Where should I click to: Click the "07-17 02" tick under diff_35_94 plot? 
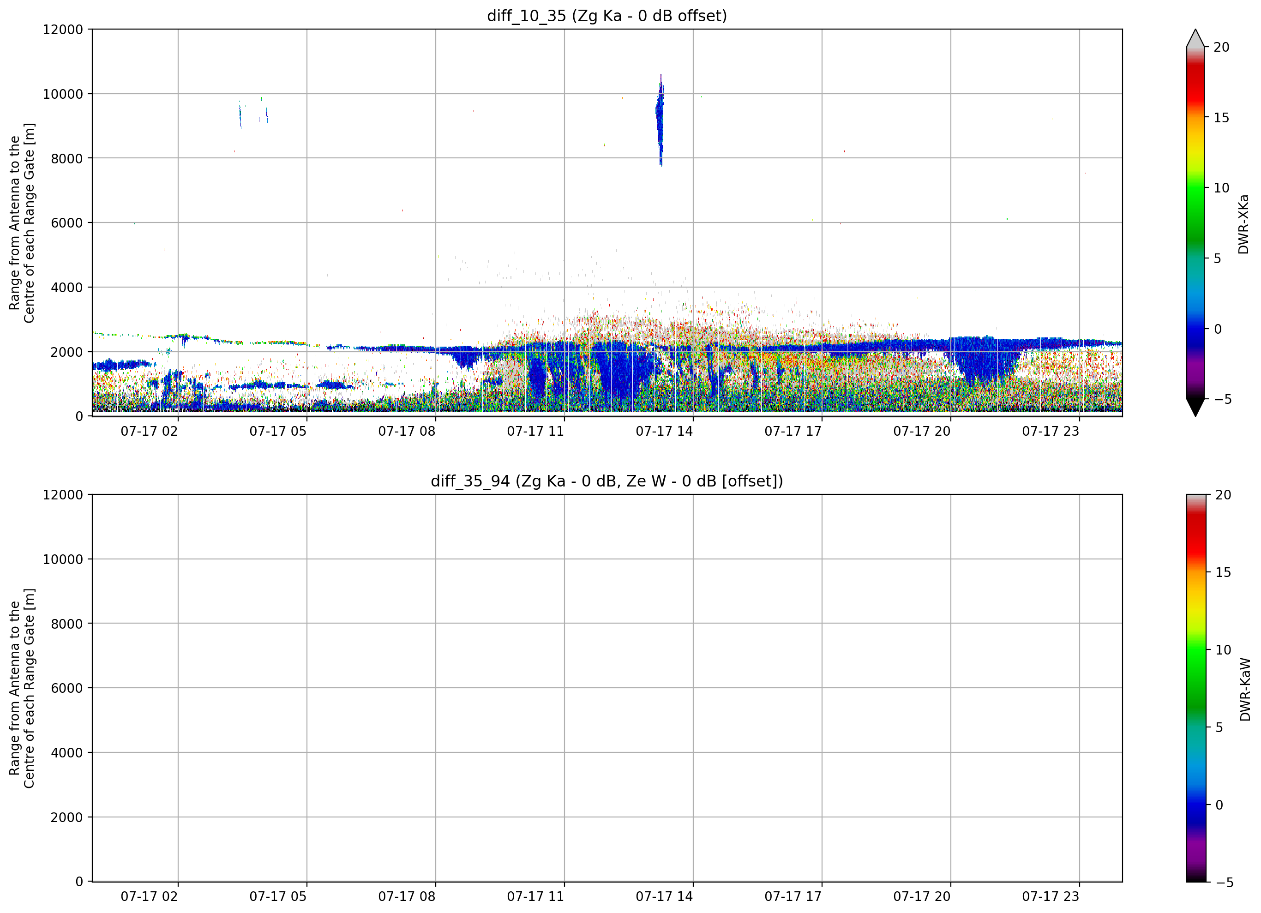(149, 896)
